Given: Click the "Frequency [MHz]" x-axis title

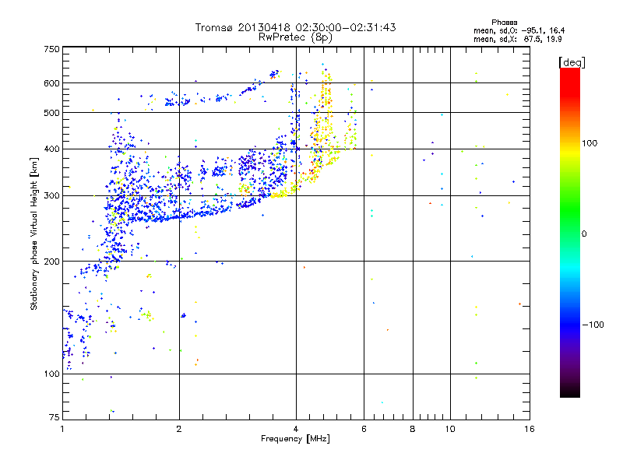Looking at the screenshot, I should (295, 439).
